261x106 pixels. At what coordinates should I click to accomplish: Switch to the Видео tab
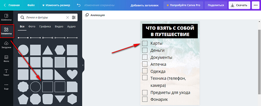pyautogui.click(x=59, y=26)
